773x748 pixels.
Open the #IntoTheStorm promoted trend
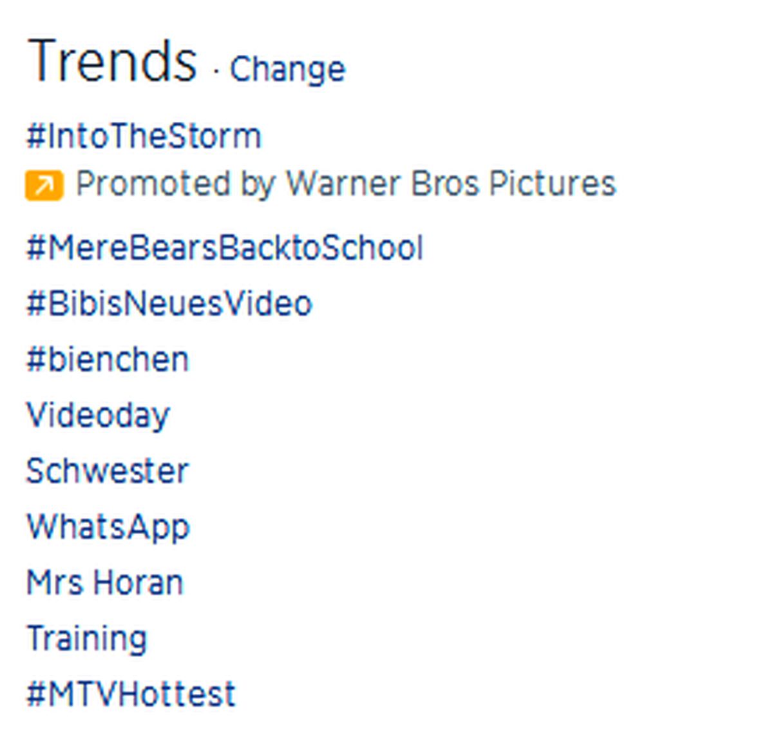coord(144,137)
